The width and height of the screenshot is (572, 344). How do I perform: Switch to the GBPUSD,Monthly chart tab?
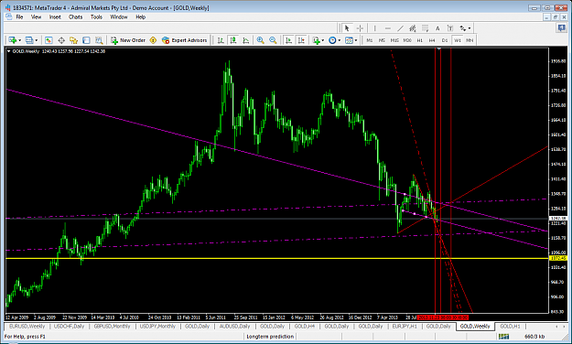pyautogui.click(x=112, y=326)
